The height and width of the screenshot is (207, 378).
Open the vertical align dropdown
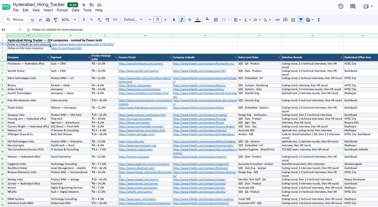[x=247, y=19]
